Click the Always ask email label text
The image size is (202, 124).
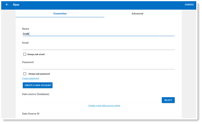(36, 54)
